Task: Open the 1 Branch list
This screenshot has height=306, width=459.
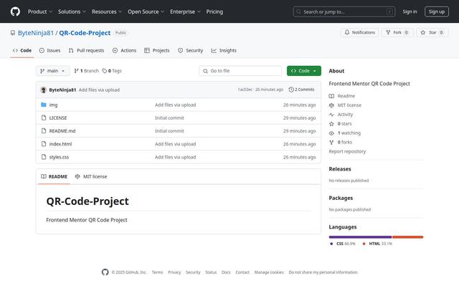Action: (x=86, y=71)
